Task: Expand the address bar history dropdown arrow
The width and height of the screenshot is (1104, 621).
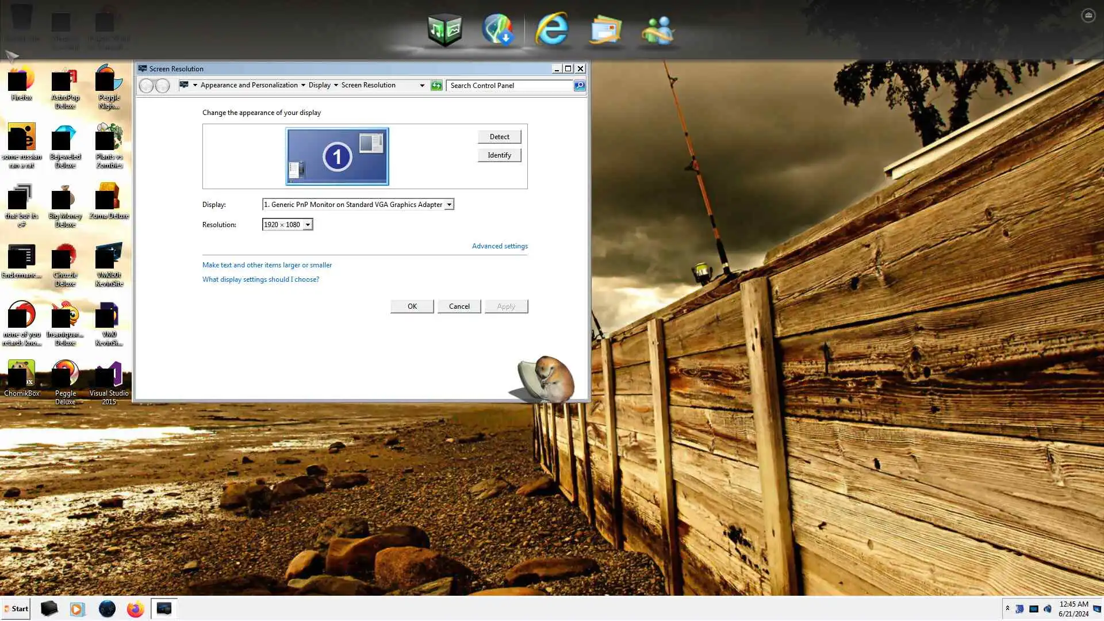Action: [x=422, y=86]
